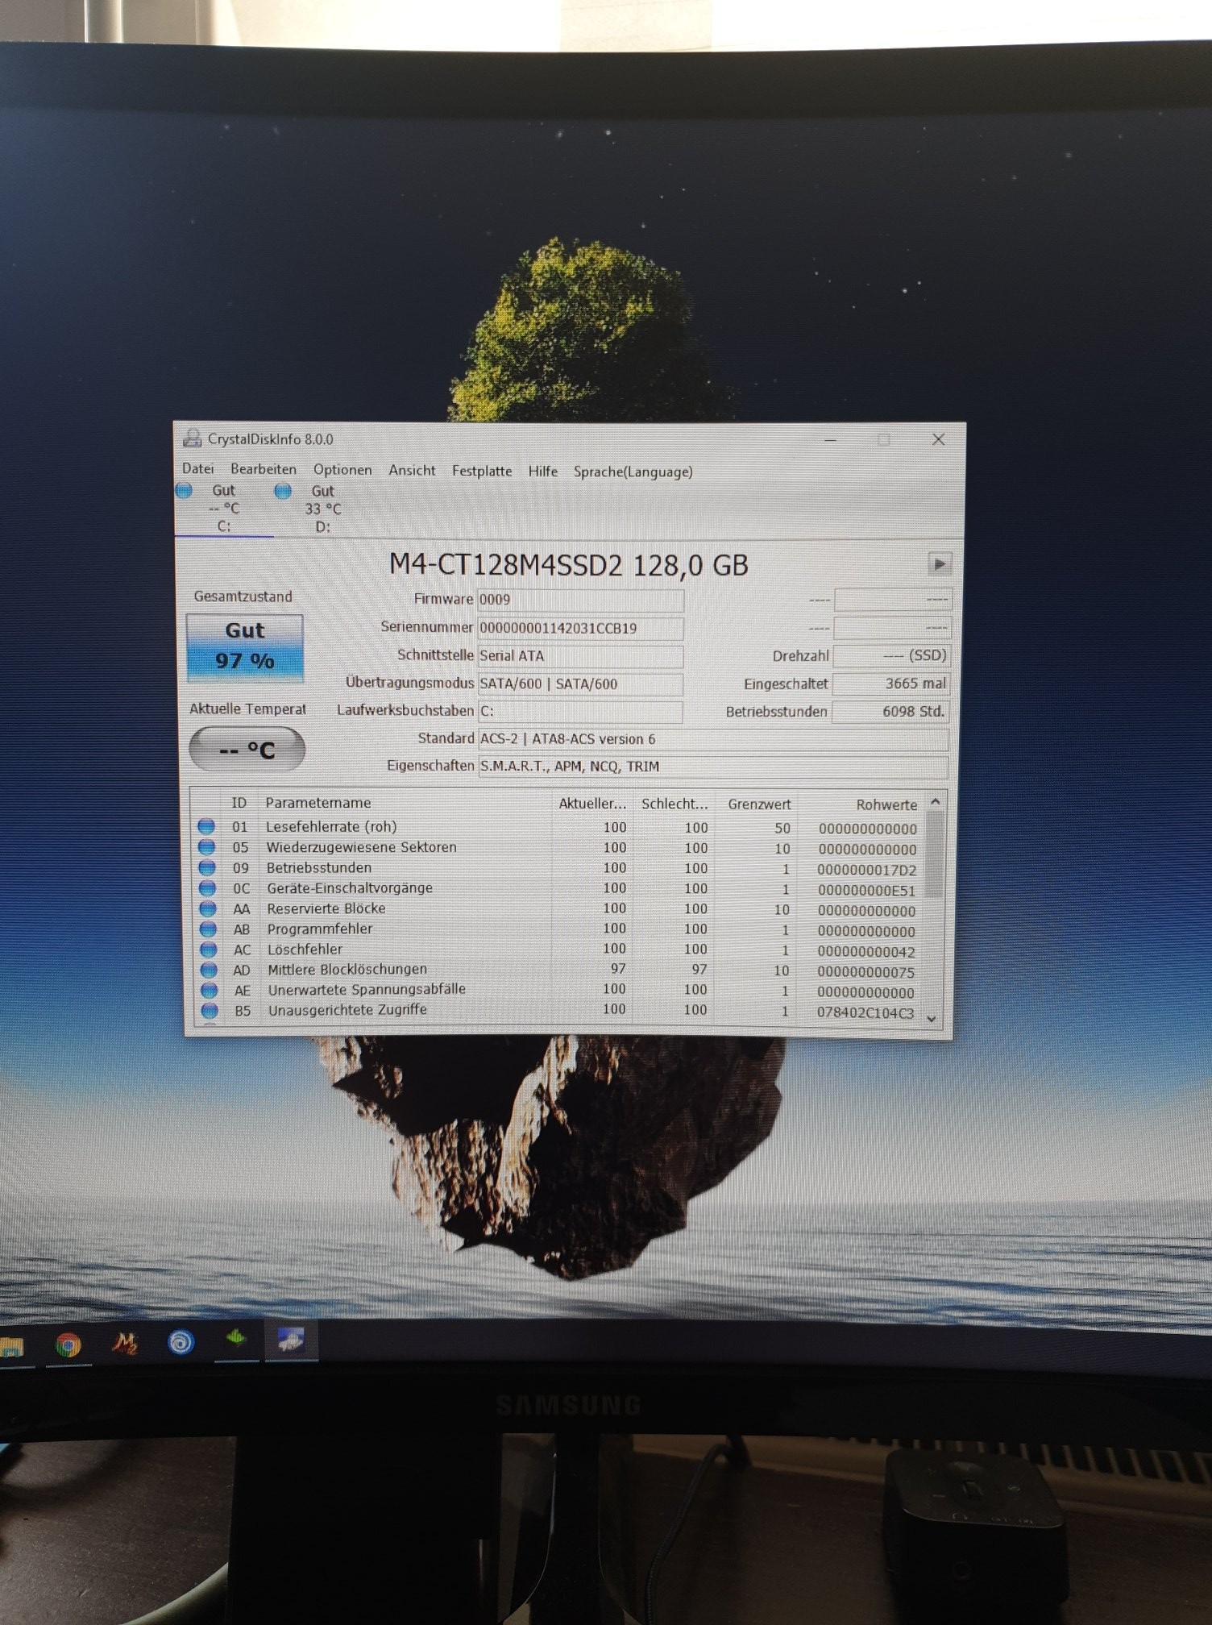Click raw value 078402C104C3
This screenshot has height=1625, width=1212.
(865, 1013)
